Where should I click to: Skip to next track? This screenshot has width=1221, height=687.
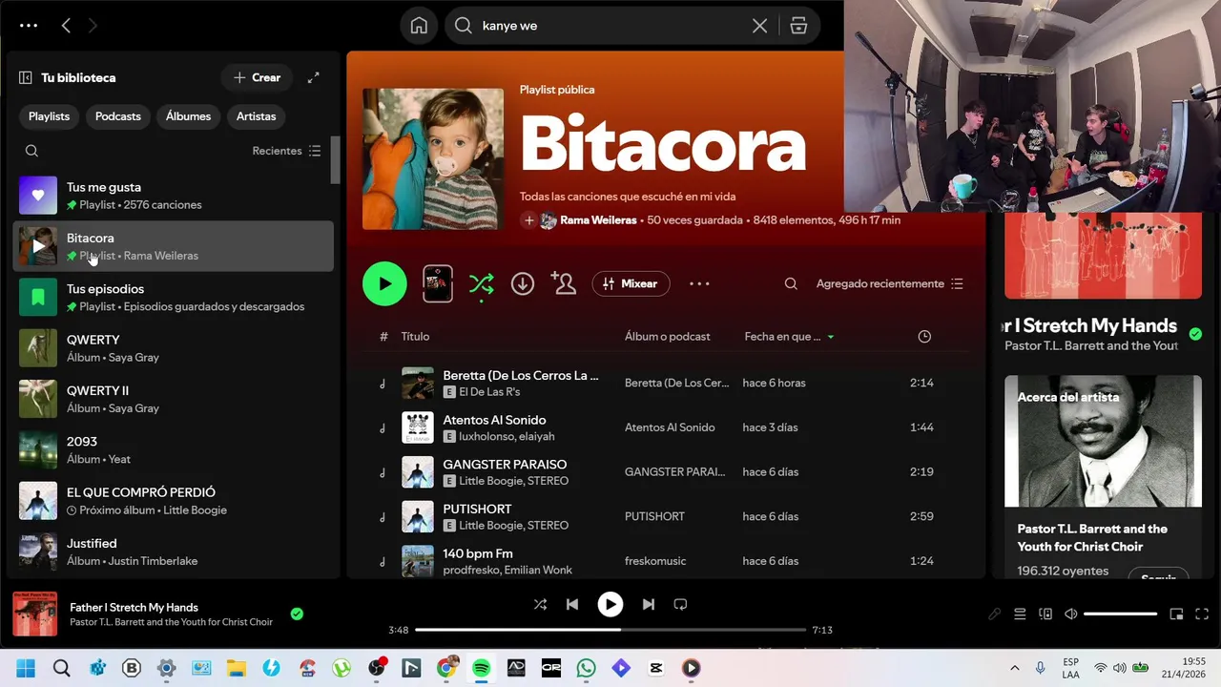click(x=649, y=604)
